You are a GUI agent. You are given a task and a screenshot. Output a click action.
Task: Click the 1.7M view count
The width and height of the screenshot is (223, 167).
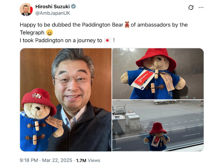[81, 160]
